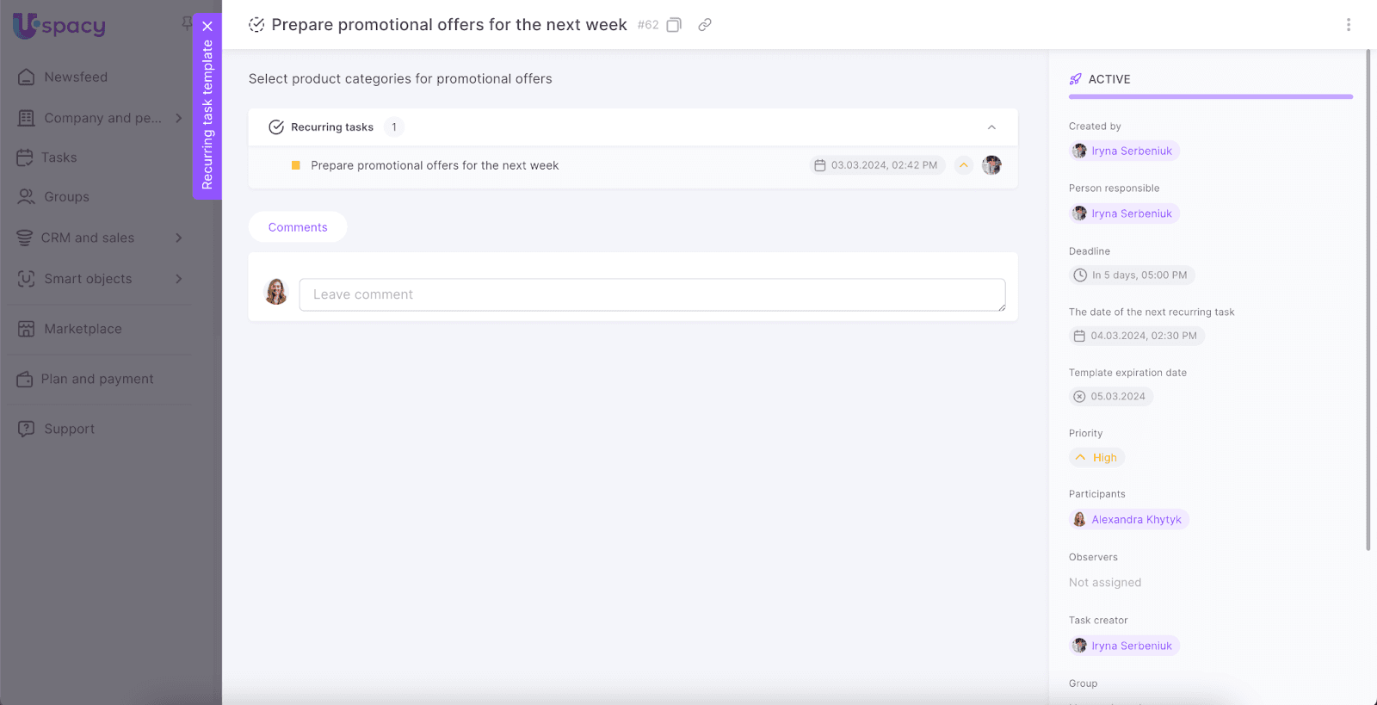The image size is (1377, 705).
Task: Edit the deadline 'In 5 days, 05:00 PM'
Action: pos(1132,275)
